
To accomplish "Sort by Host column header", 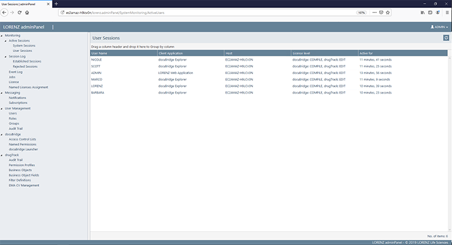I will click(x=258, y=53).
